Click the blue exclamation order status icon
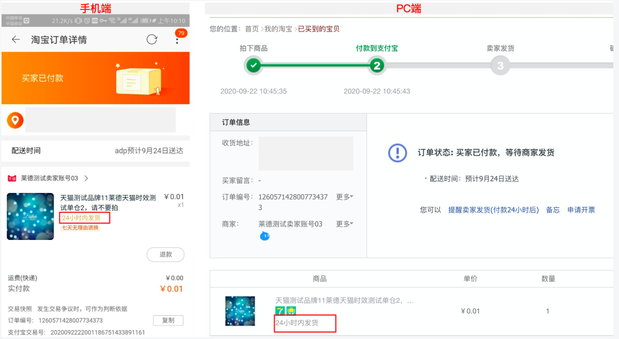 coord(398,153)
